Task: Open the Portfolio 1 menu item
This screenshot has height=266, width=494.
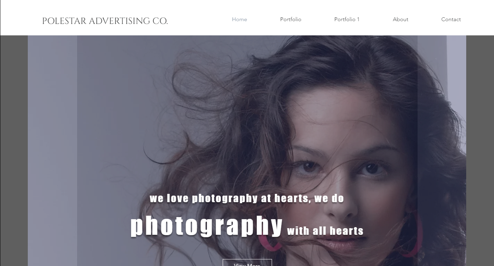Action: 347,19
